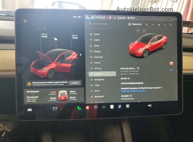
Task: Open the Phone app
Action: 79,108
